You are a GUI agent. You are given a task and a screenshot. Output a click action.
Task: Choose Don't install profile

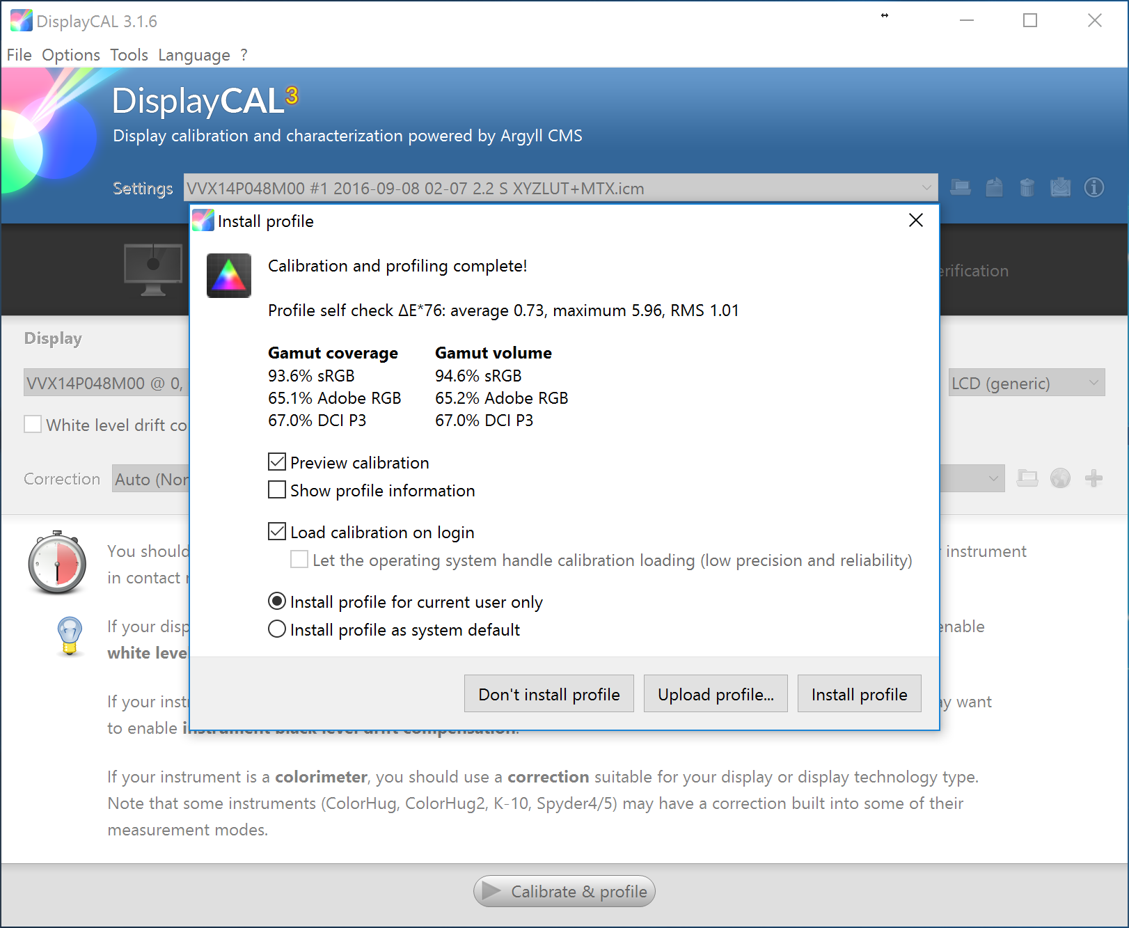[548, 693]
